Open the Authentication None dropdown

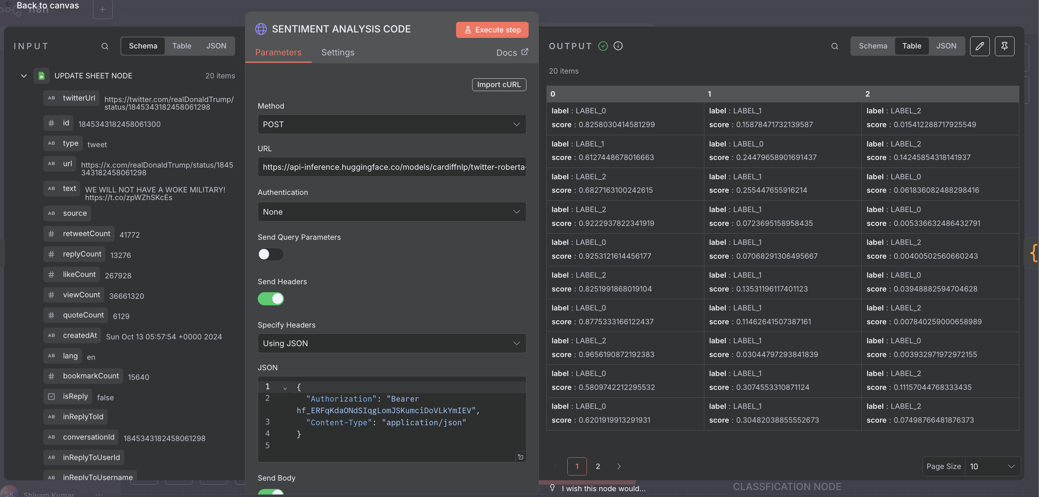[391, 212]
